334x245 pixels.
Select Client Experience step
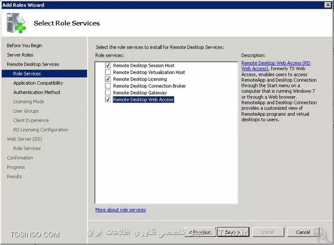[x=31, y=120]
